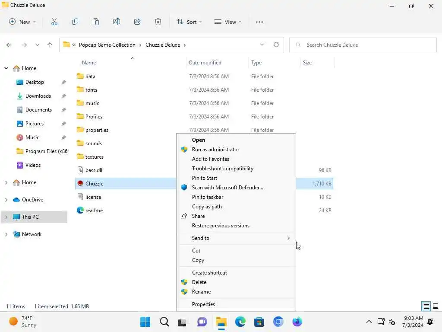Open the View dropdown
This screenshot has height=332, width=442.
coord(228,22)
